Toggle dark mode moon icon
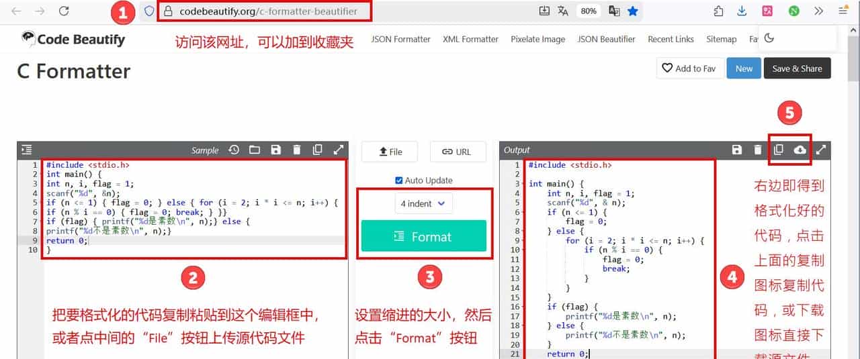 [769, 38]
